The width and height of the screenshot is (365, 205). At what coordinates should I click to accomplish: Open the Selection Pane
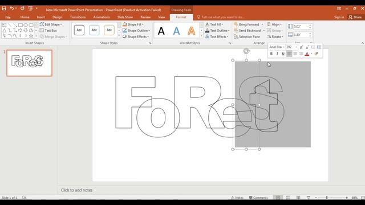click(247, 36)
